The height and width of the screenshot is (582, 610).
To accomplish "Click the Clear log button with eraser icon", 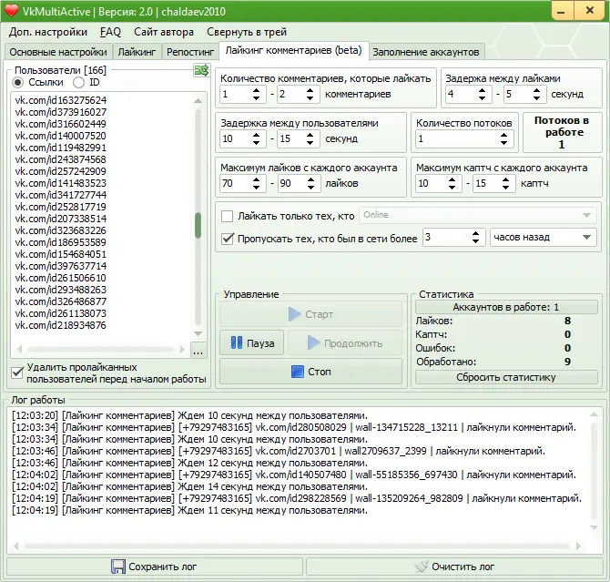I will (453, 567).
